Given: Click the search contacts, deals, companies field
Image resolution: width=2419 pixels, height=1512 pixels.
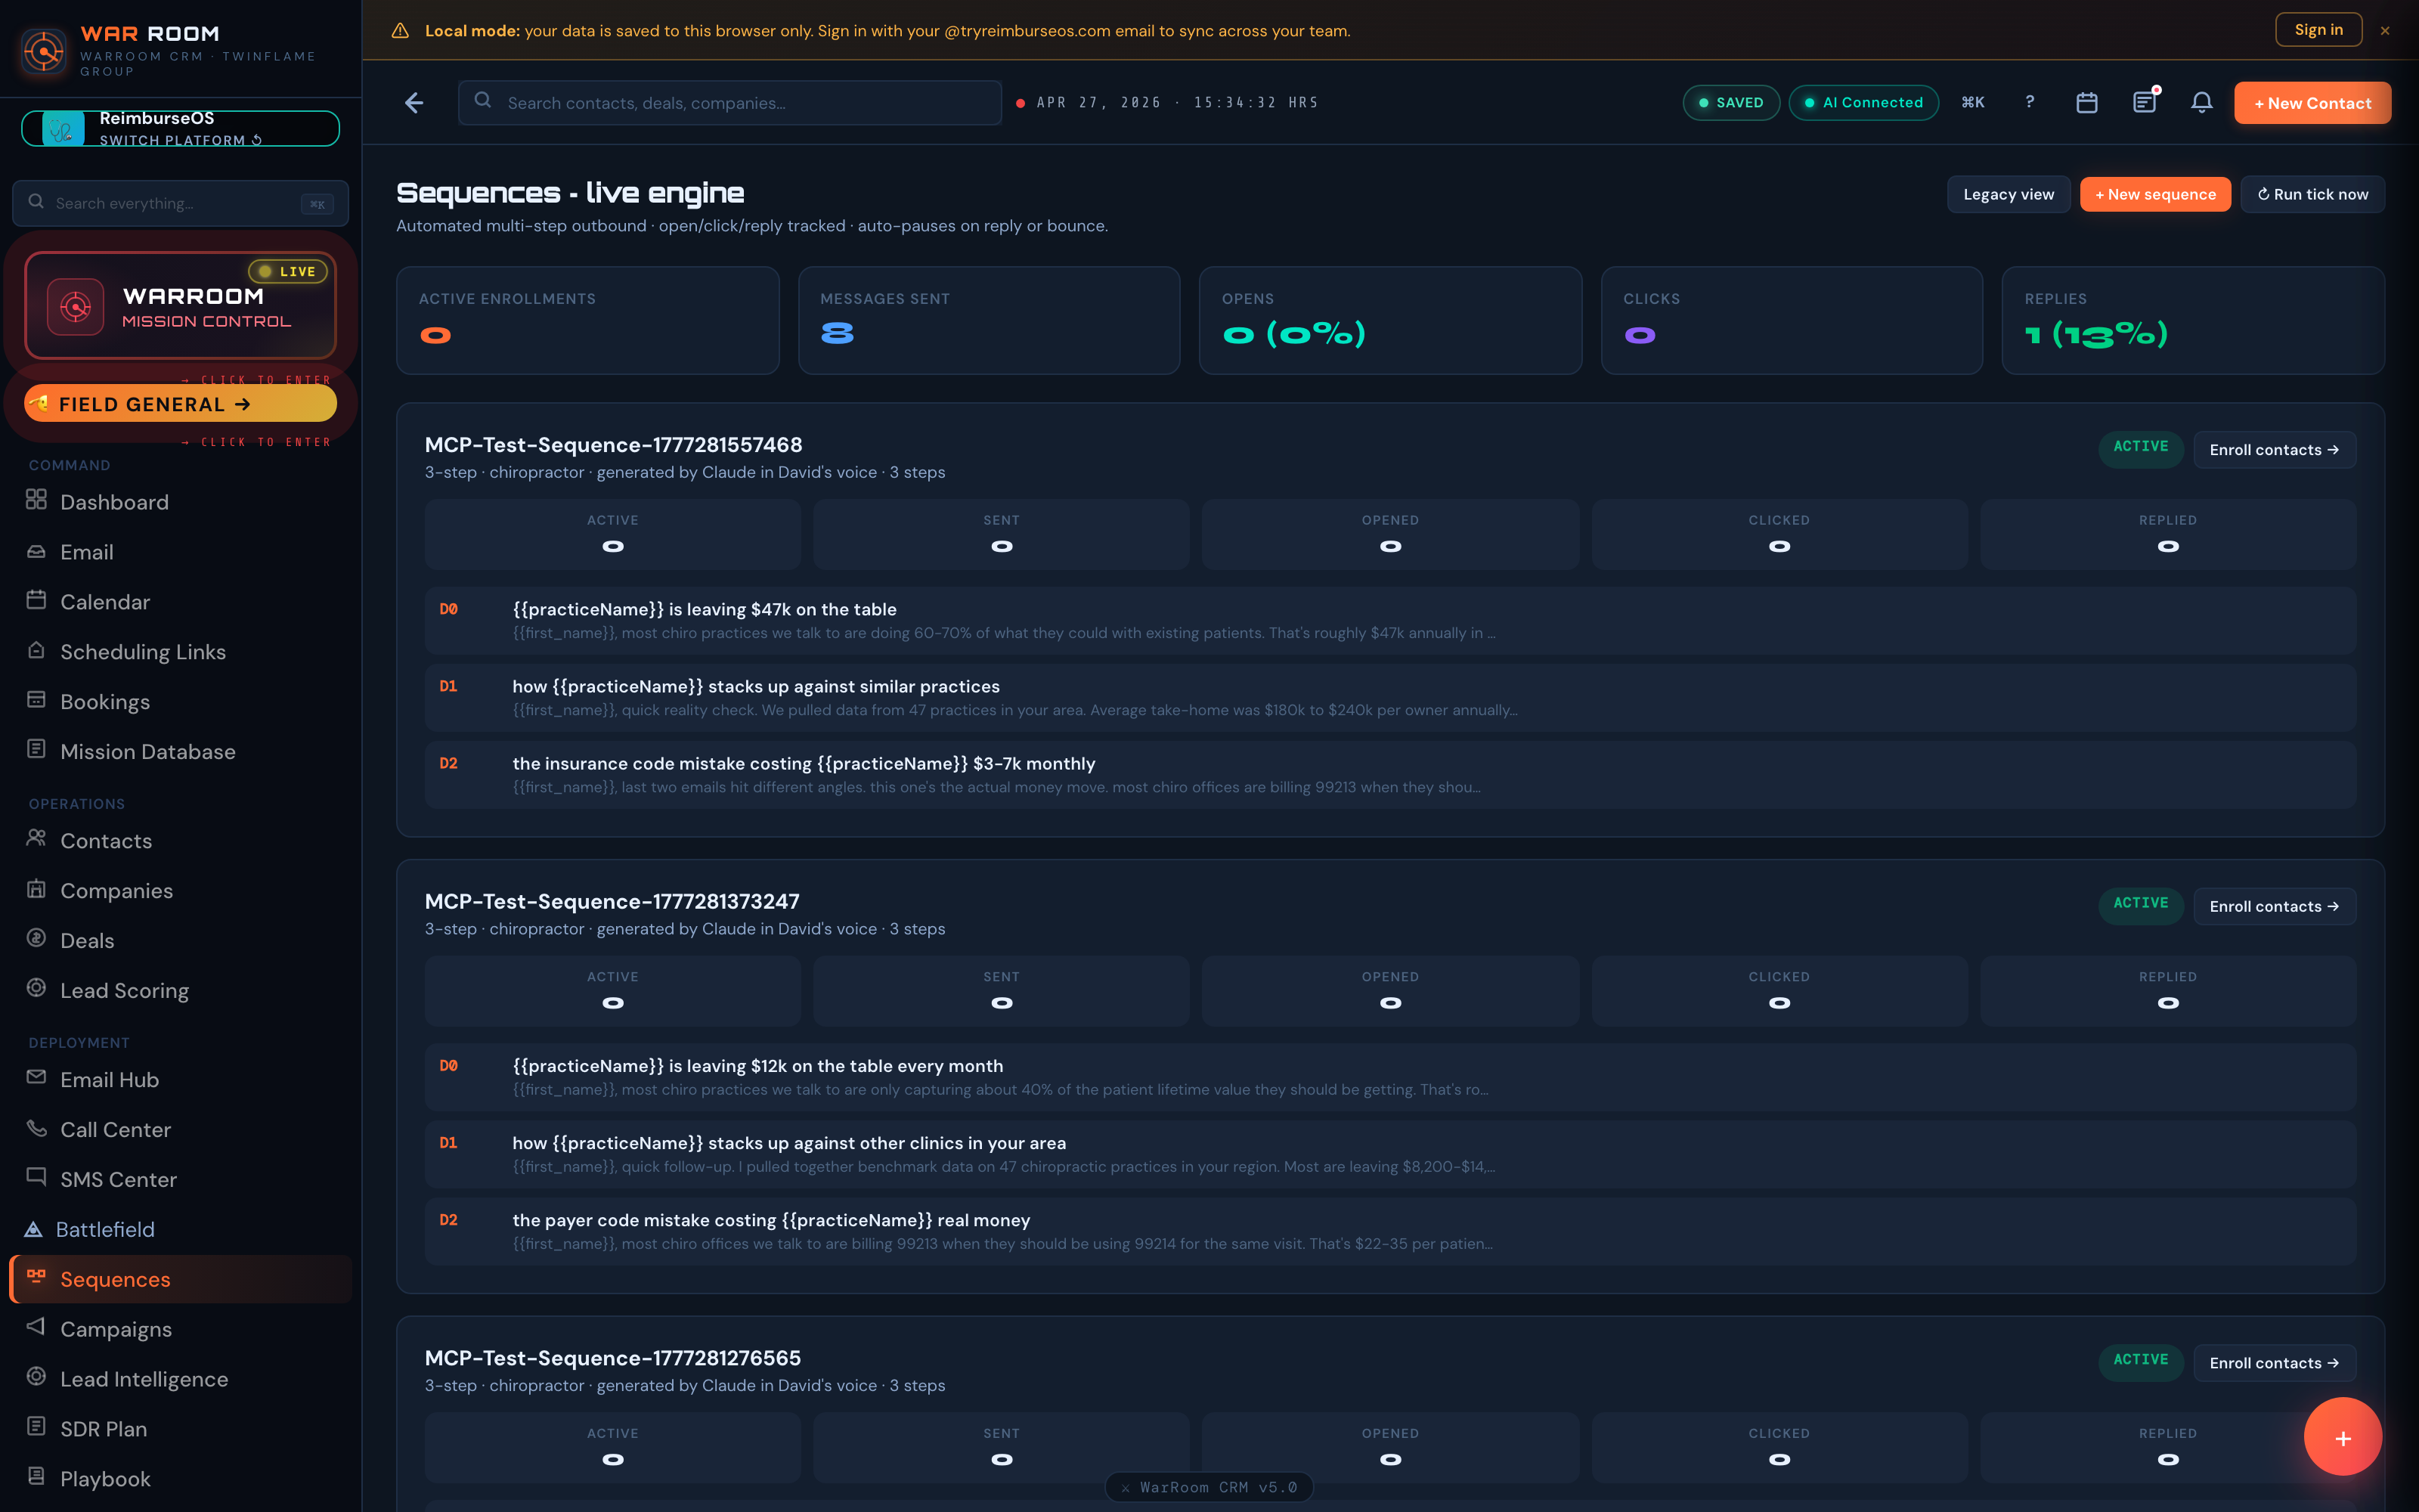Looking at the screenshot, I should (x=729, y=103).
